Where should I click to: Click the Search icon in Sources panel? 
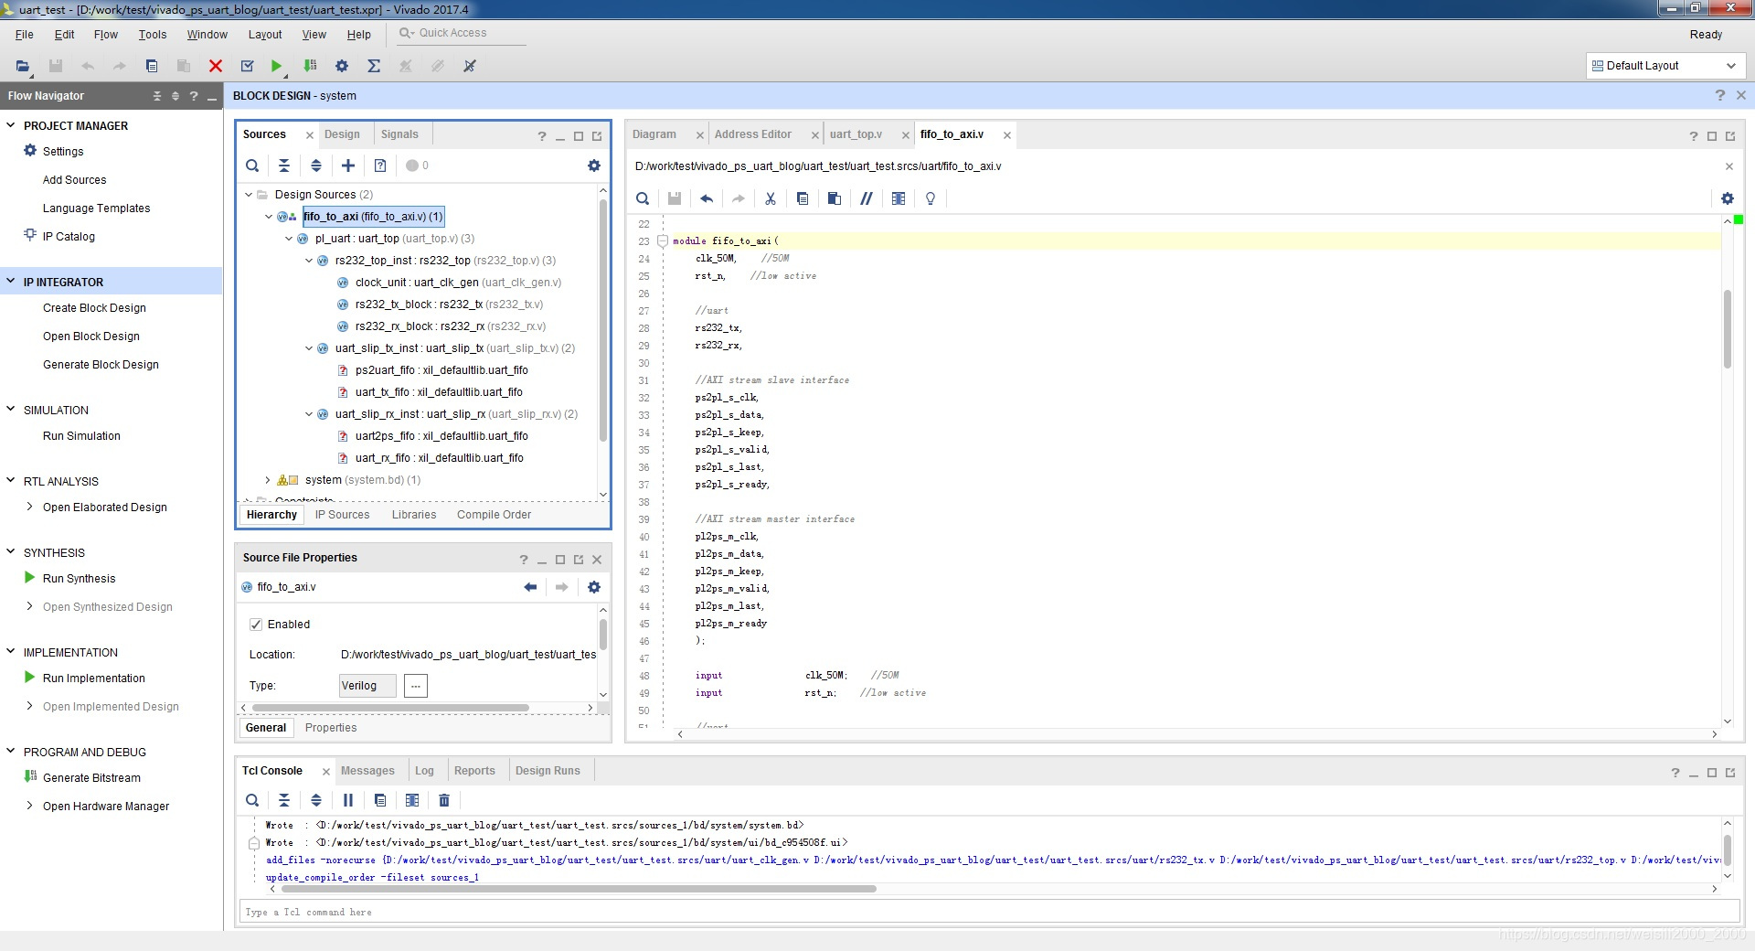click(252, 166)
